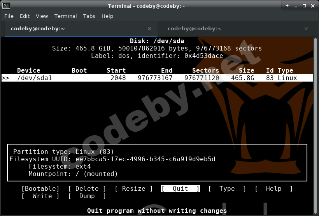Viewport: 319px width, 216px height.
Task: Click the 'Filesystem: ext4' line
Action: [x=60, y=166]
